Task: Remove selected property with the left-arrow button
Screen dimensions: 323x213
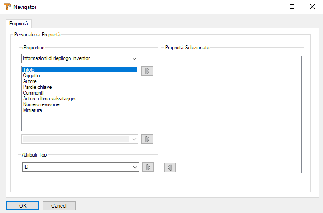Action: click(170, 167)
